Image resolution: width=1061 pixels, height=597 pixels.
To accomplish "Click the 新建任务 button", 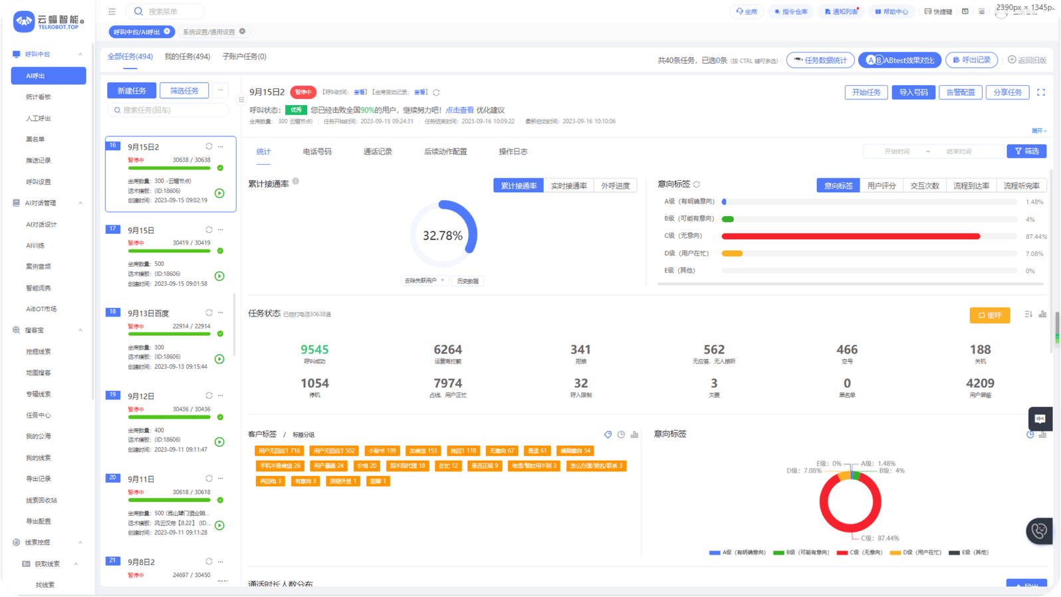I will (x=132, y=90).
